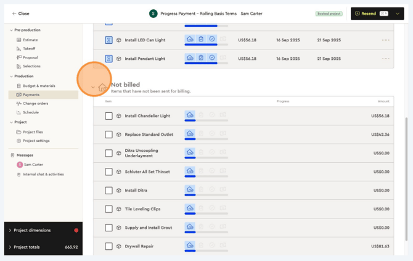
Task: Open the dropdown arrow next to Resend
Action: click(398, 14)
